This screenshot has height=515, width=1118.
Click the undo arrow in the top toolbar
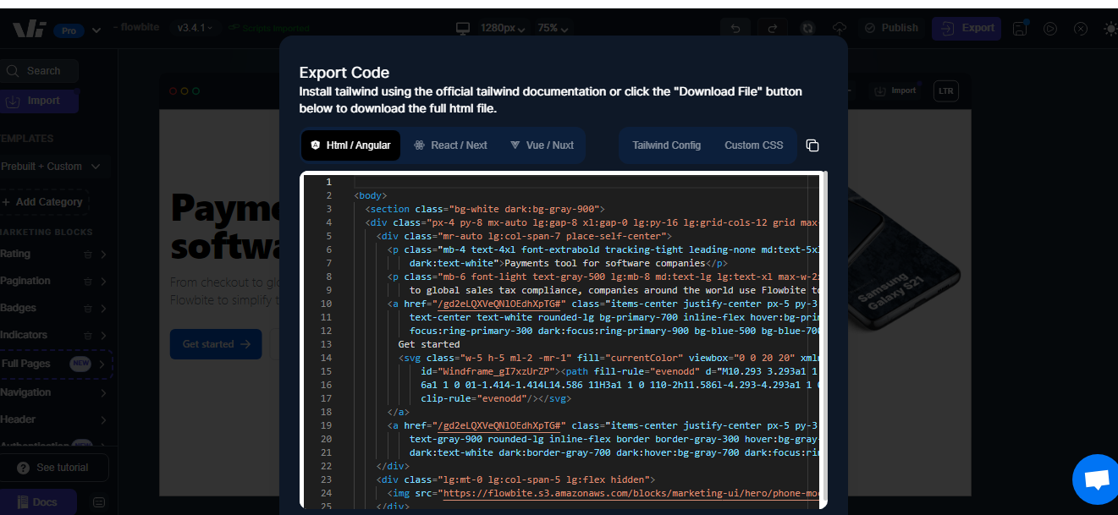tap(735, 28)
